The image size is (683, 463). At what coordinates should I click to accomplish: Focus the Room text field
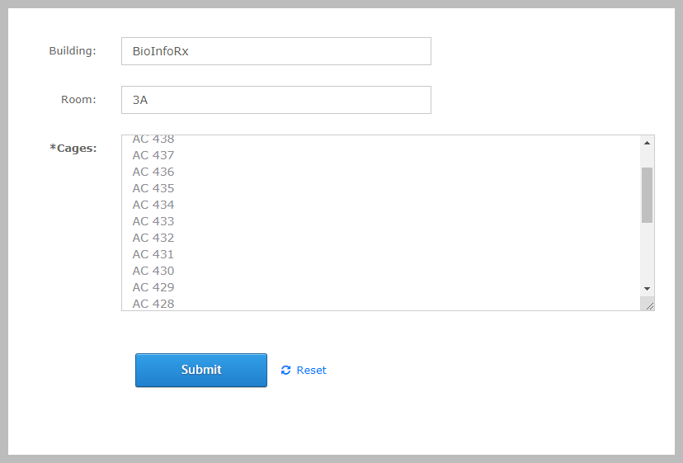(x=276, y=100)
